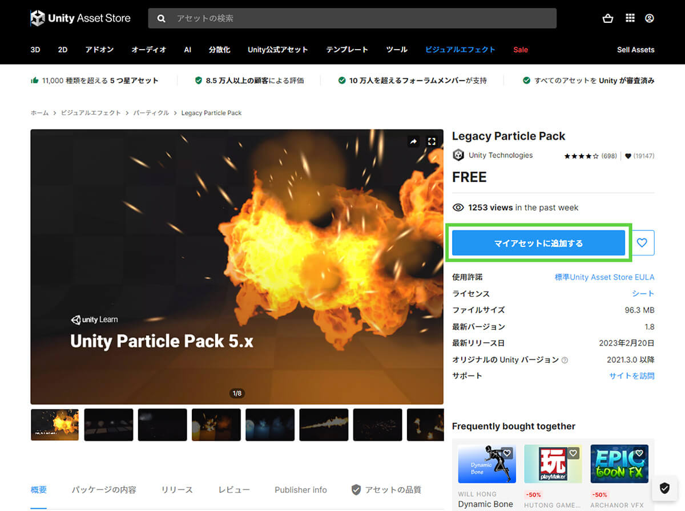
Task: Open the 2D category menu
Action: click(63, 50)
